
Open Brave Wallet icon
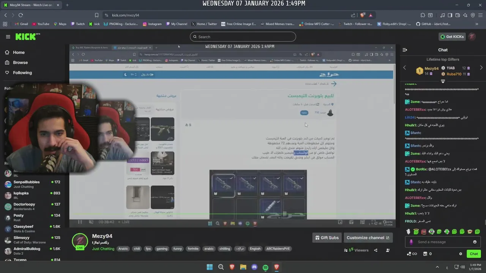tap(458, 15)
